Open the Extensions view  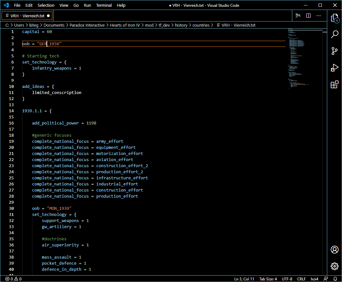[335, 84]
